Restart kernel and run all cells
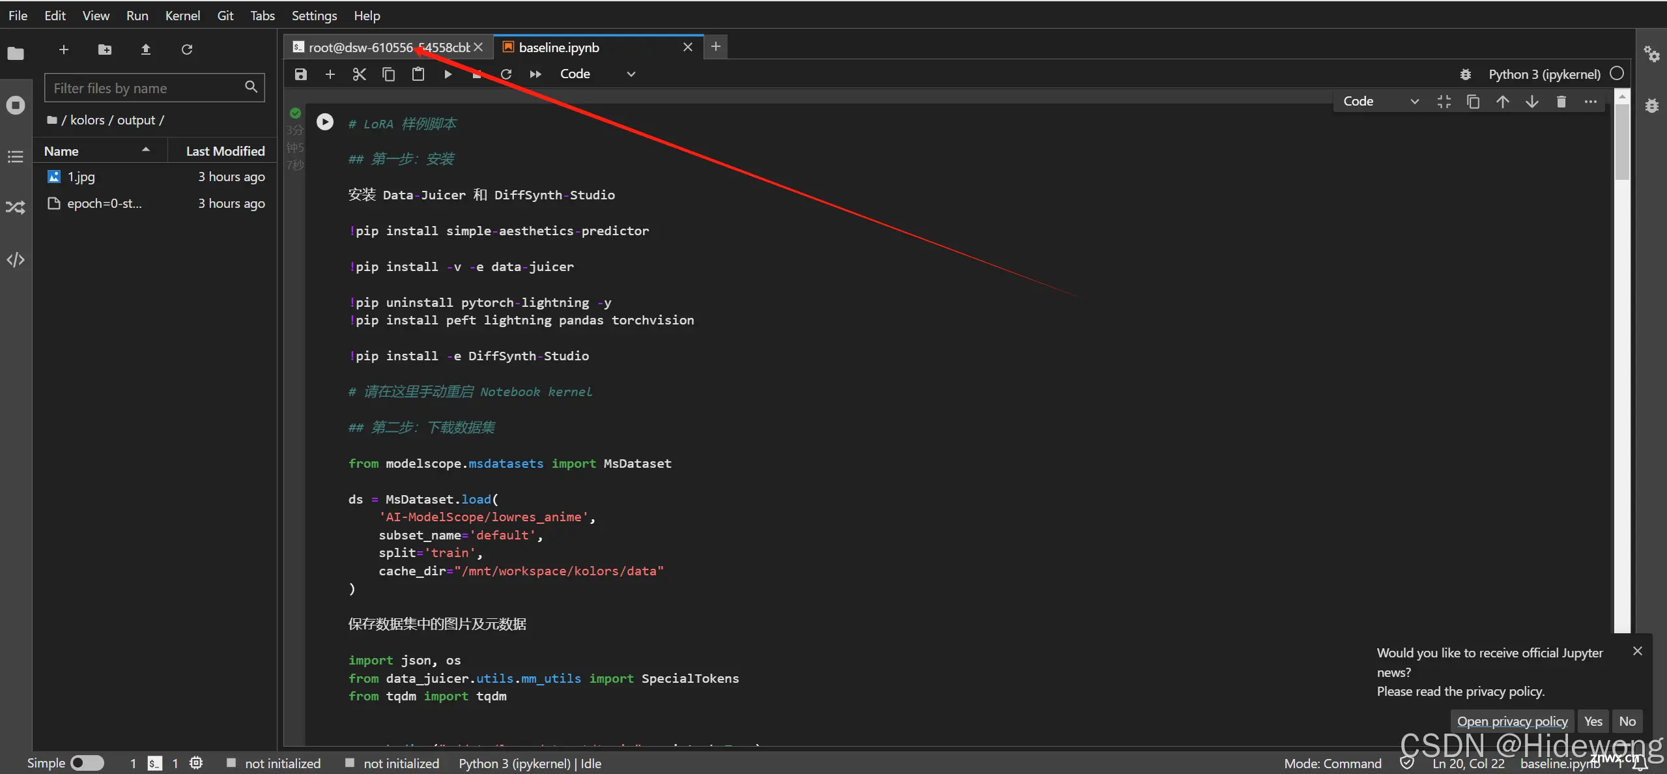Screen dimensions: 1667x774 tap(535, 74)
